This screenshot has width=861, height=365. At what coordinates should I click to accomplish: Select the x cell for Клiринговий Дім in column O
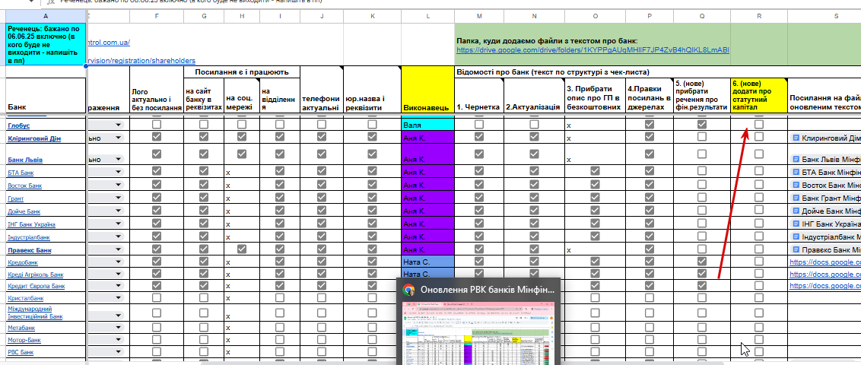(x=596, y=138)
